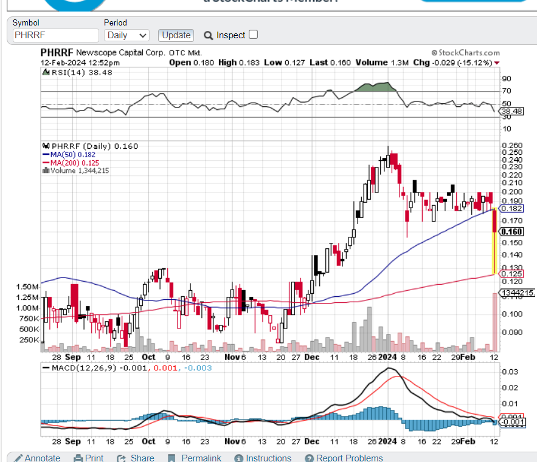Click the PHRRF (Daily) 0.160 legend label
This screenshot has width=537, height=462.
[x=95, y=146]
